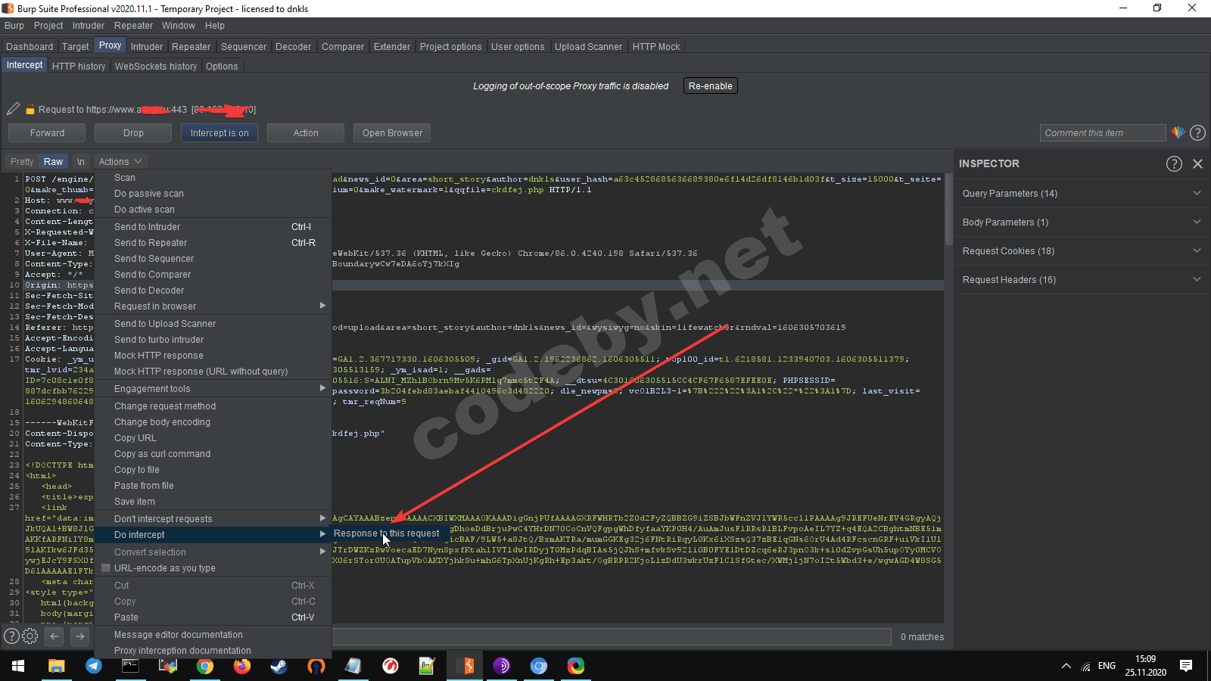Viewport: 1211px width, 681px height.
Task: Switch to the HTTP history tab
Action: pyautogui.click(x=79, y=67)
